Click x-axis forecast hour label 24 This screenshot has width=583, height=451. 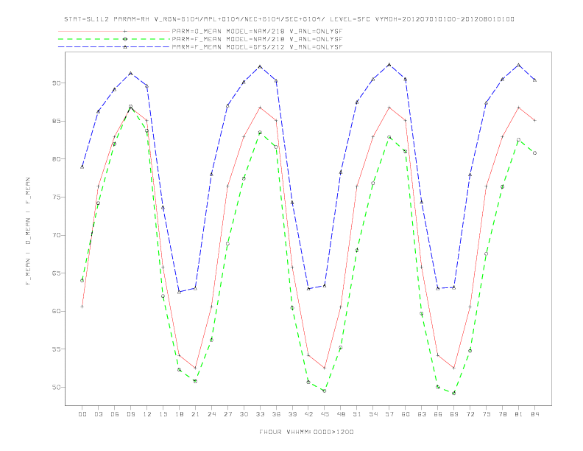tap(211, 414)
